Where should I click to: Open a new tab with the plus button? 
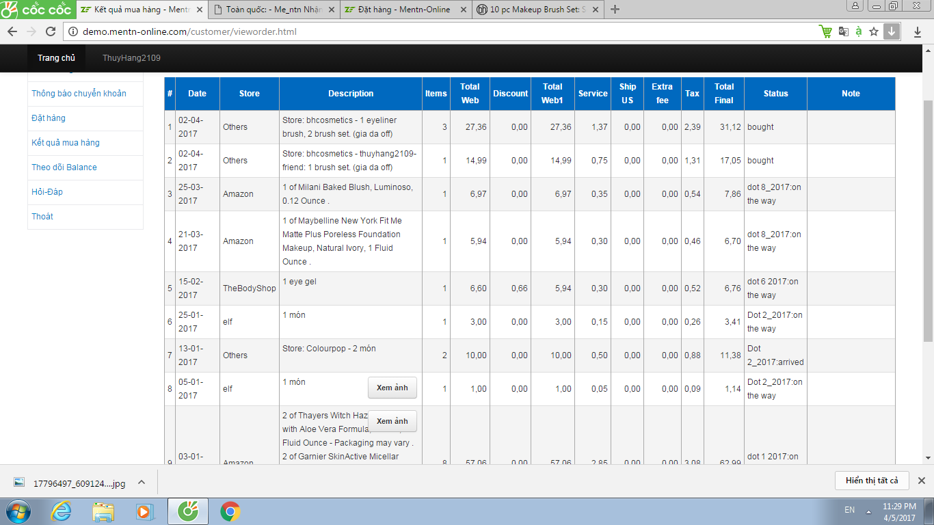pos(615,10)
